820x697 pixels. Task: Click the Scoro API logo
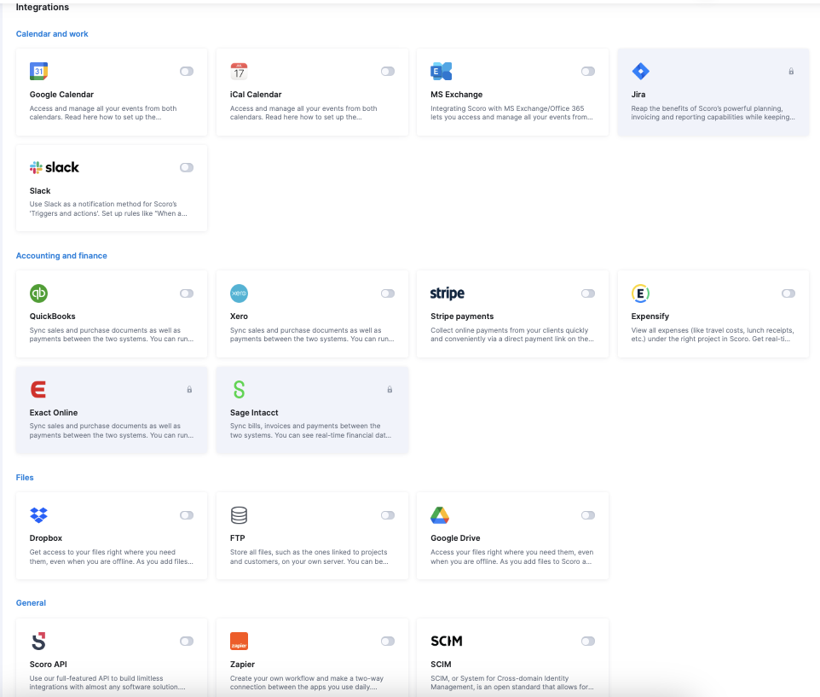pyautogui.click(x=38, y=641)
